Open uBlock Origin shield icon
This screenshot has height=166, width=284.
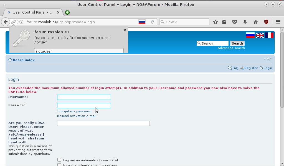[266, 22]
